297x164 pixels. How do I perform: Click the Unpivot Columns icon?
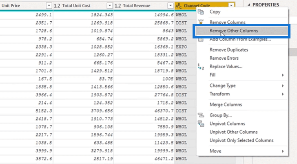[201, 124]
